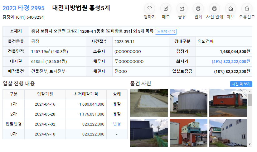Click the 2차 price 1,176,031,000

coord(92,114)
